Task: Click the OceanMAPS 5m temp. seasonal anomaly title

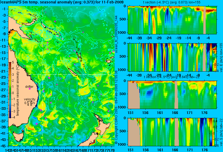Action: [62, 2]
